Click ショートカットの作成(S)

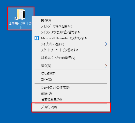(x=71, y=88)
